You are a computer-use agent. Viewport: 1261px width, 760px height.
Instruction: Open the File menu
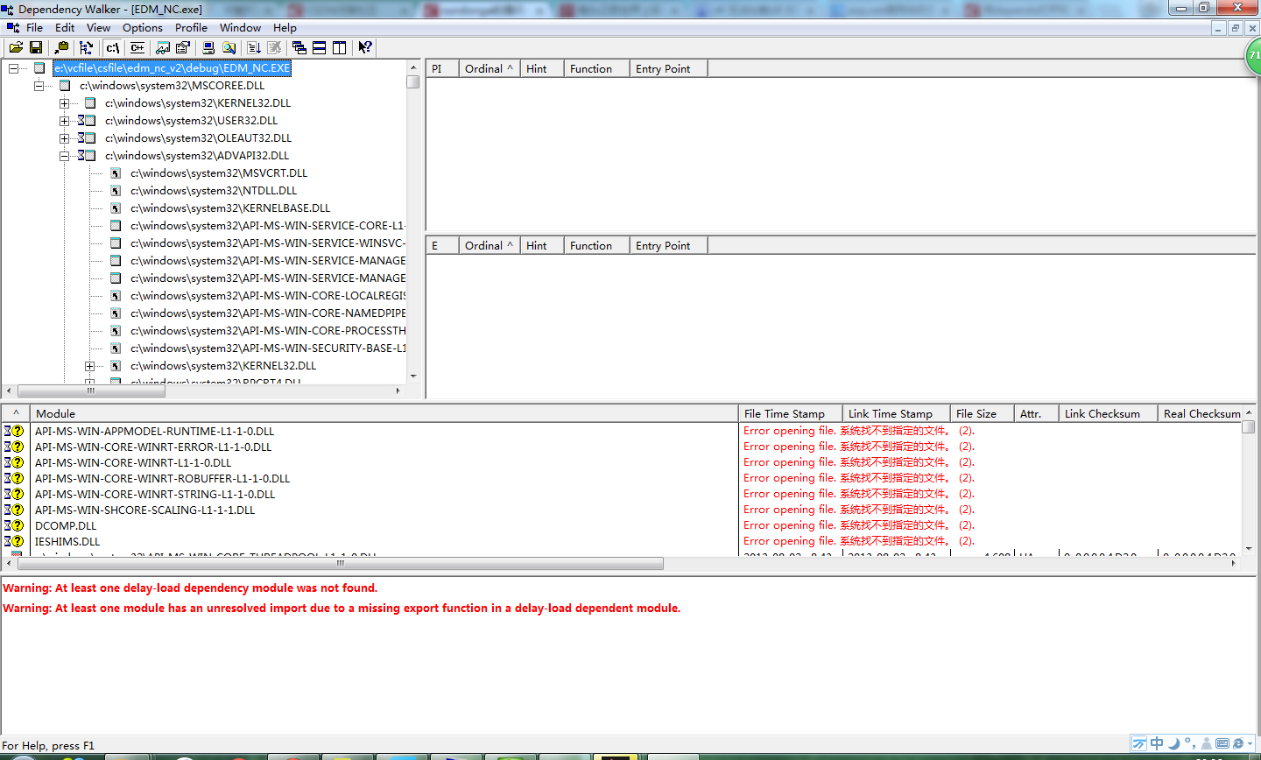click(35, 28)
